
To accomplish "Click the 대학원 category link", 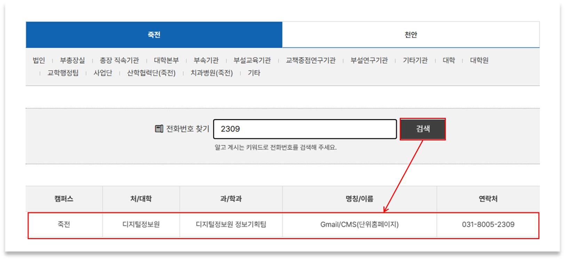I will (479, 60).
